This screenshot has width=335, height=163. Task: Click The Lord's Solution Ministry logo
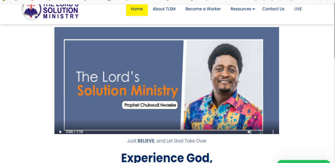(x=50, y=11)
